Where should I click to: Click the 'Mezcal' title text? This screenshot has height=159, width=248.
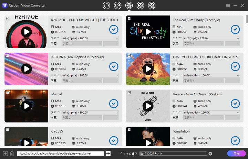click(56, 94)
